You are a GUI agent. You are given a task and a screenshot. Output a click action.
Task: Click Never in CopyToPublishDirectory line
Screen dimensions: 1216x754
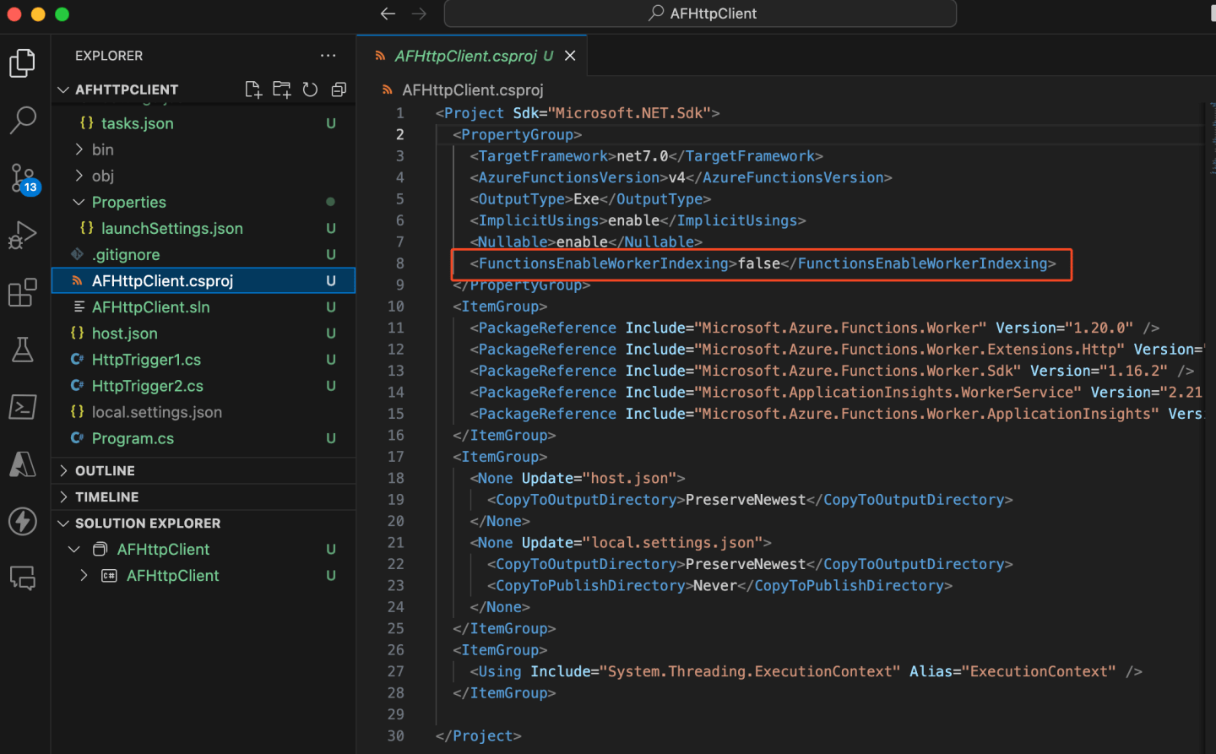tap(714, 585)
